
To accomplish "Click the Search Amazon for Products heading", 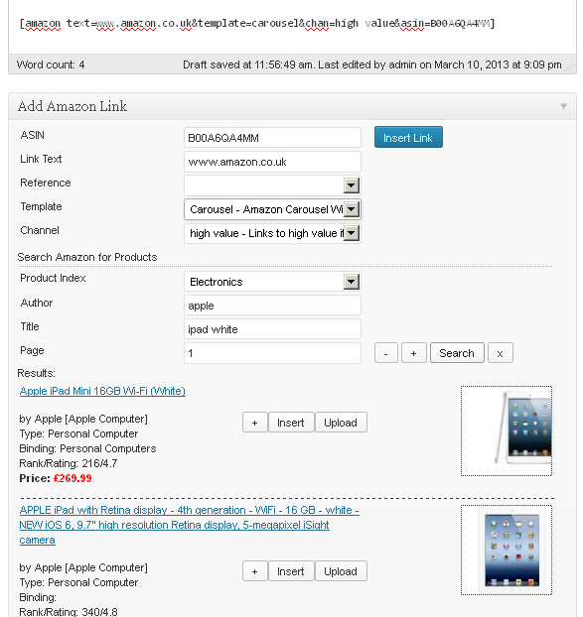I will pyautogui.click(x=87, y=257).
